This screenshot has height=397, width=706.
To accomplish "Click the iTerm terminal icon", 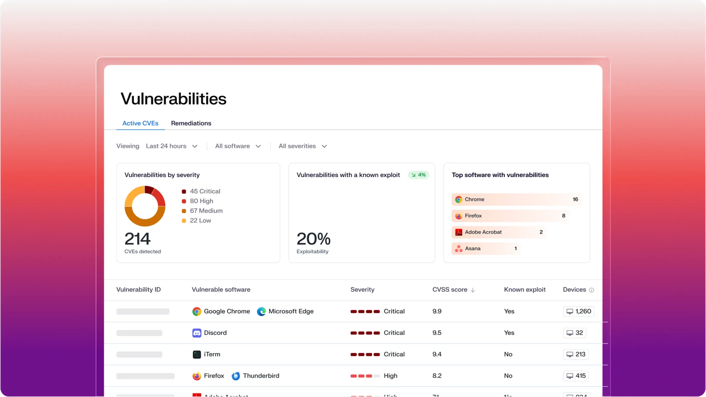I will coord(197,355).
